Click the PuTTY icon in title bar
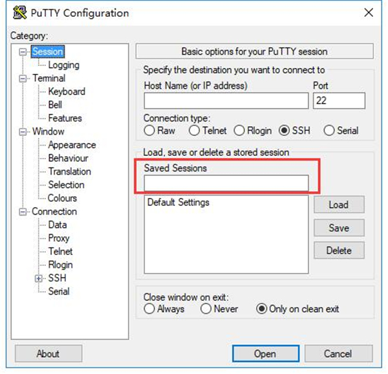The width and height of the screenshot is (388, 374). pyautogui.click(x=19, y=13)
